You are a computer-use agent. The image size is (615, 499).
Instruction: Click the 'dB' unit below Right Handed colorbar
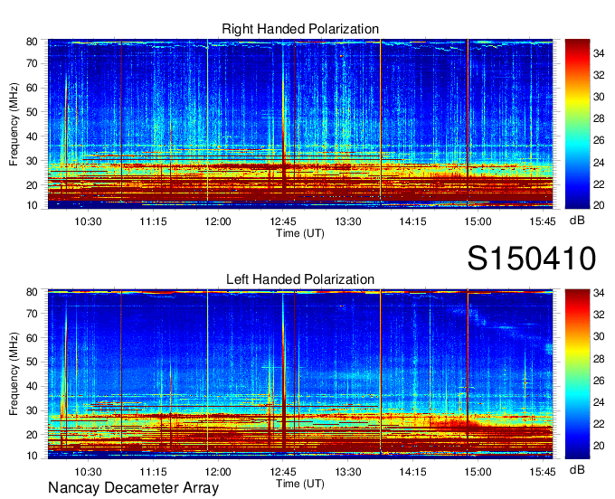[577, 221]
